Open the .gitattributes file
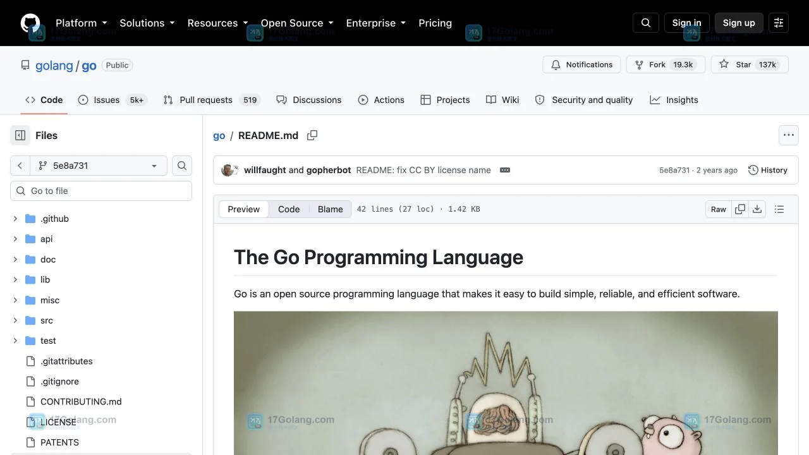 point(66,361)
